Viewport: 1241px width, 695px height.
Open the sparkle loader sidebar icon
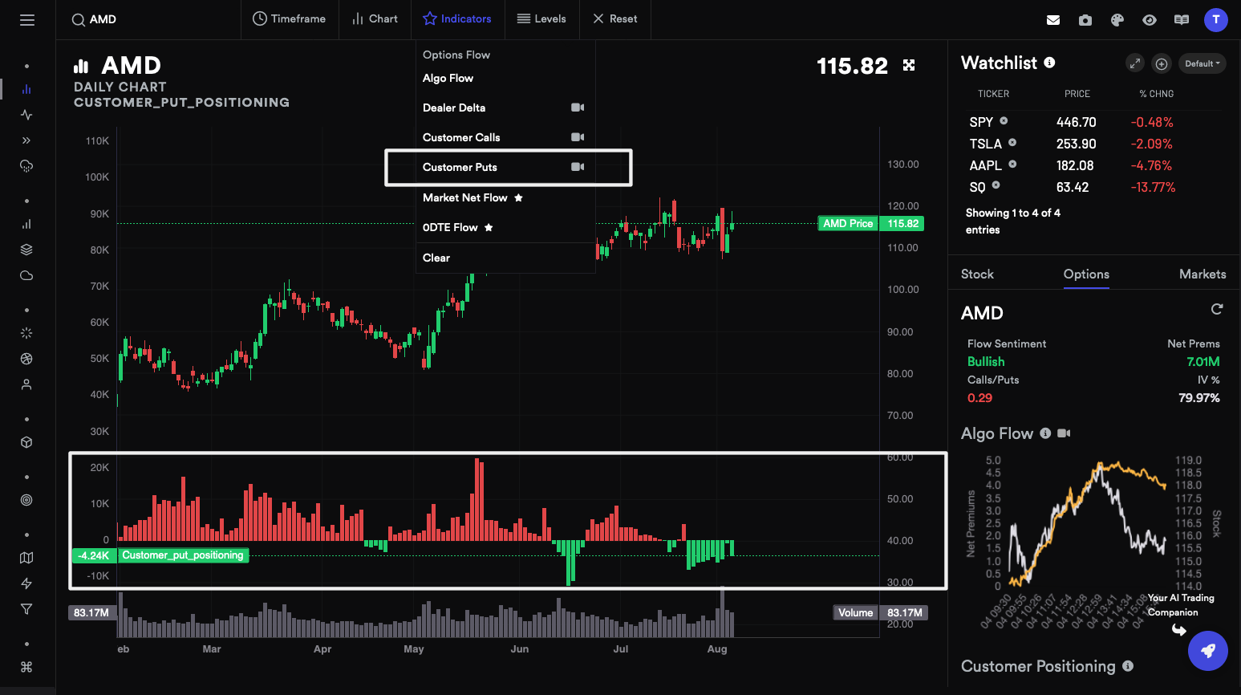pos(26,333)
